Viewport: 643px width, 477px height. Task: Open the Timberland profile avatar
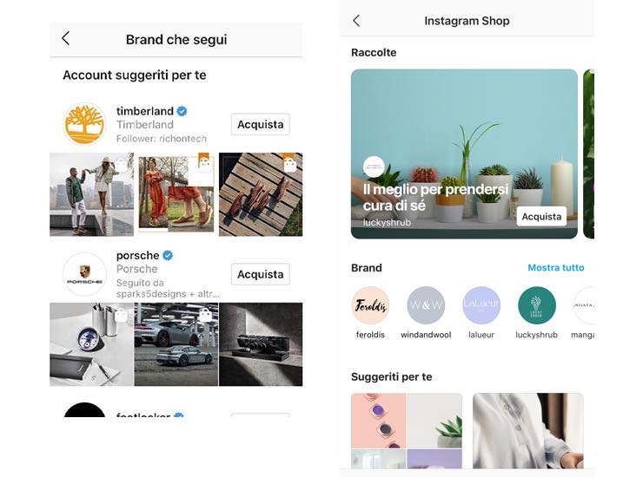84,124
